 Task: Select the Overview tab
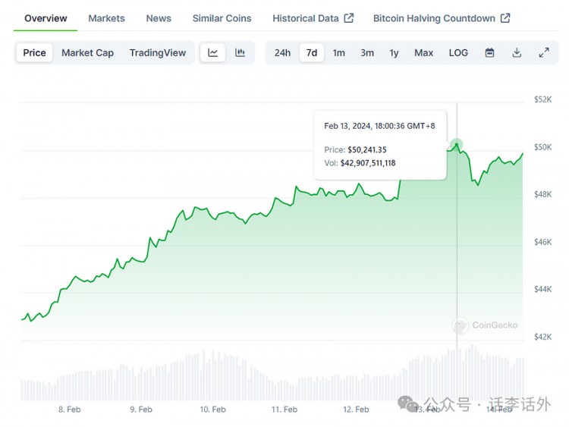[x=46, y=18]
